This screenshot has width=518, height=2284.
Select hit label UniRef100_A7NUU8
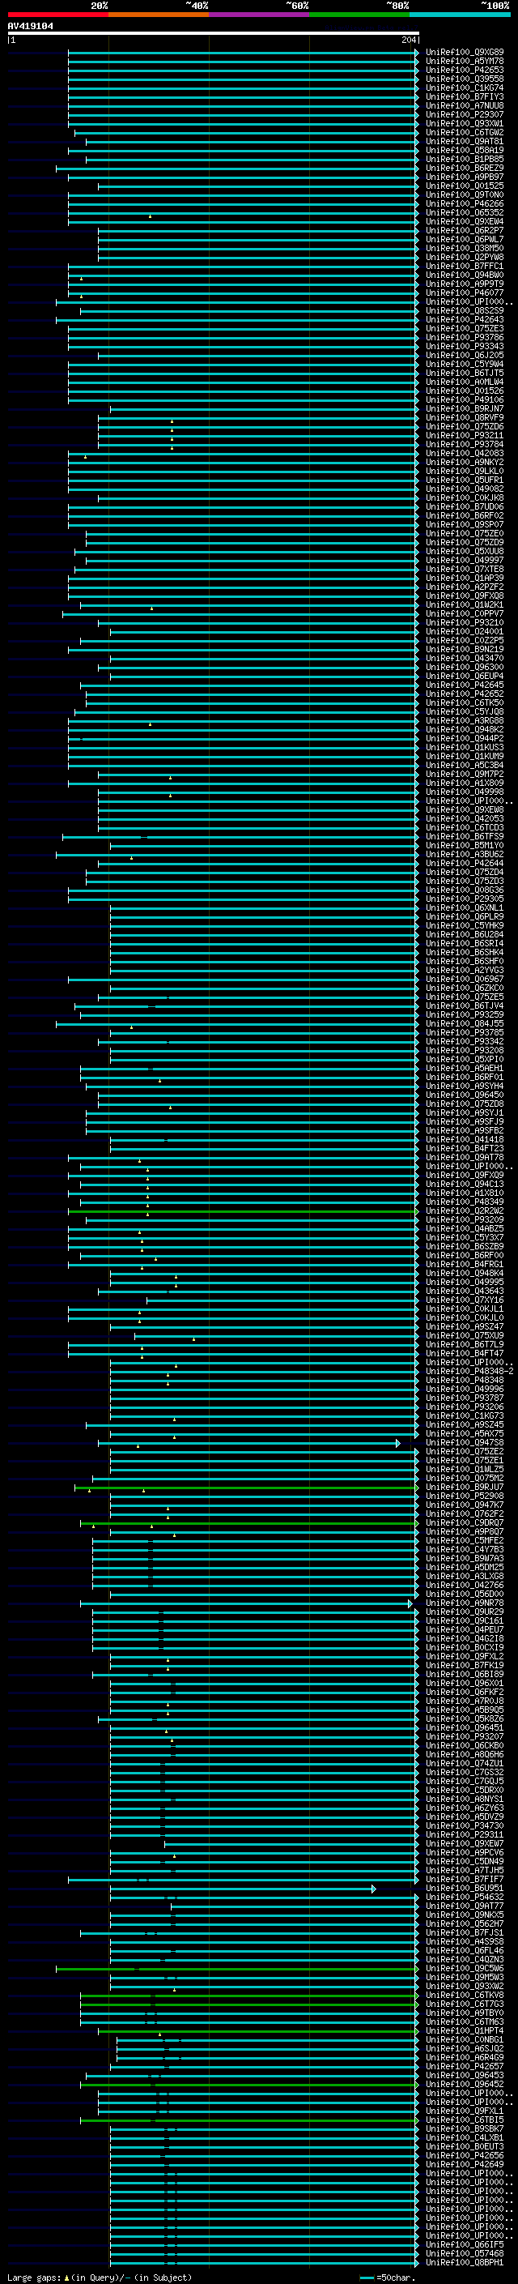pyautogui.click(x=465, y=105)
